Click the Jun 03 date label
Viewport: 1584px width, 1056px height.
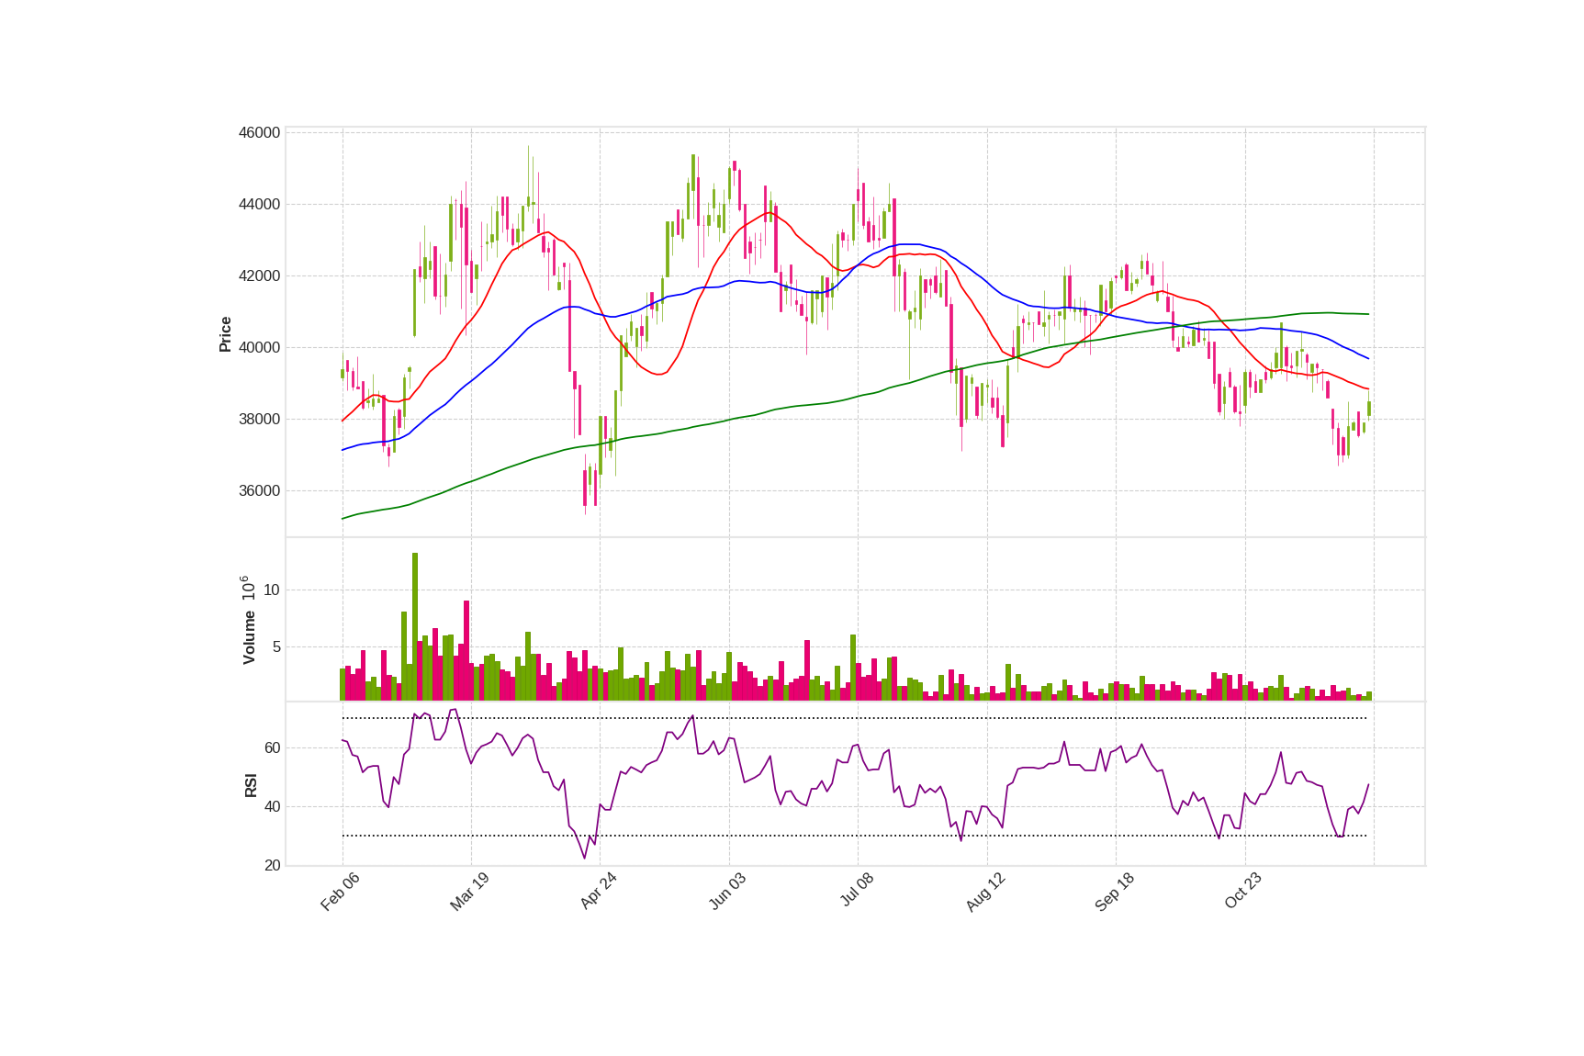pyautogui.click(x=727, y=892)
